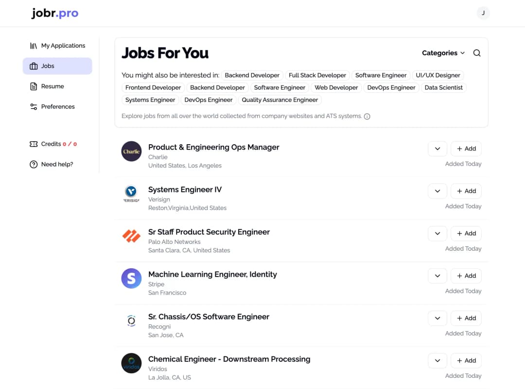The height and width of the screenshot is (389, 525).
Task: Click the Resume document icon in the sidebar
Action: coord(34,86)
